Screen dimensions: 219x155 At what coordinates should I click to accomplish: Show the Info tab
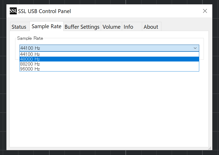click(132, 27)
